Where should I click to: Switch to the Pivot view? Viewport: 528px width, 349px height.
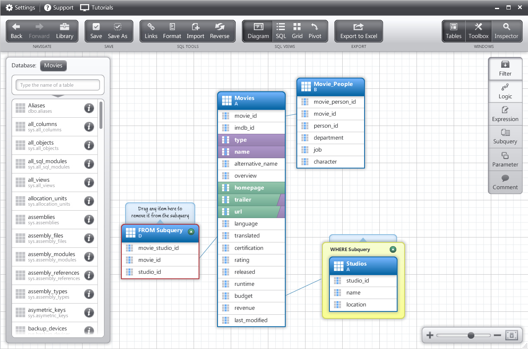click(315, 31)
